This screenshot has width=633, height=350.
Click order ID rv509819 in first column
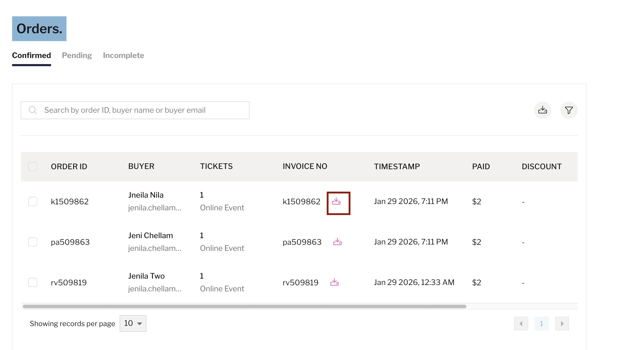coord(69,283)
